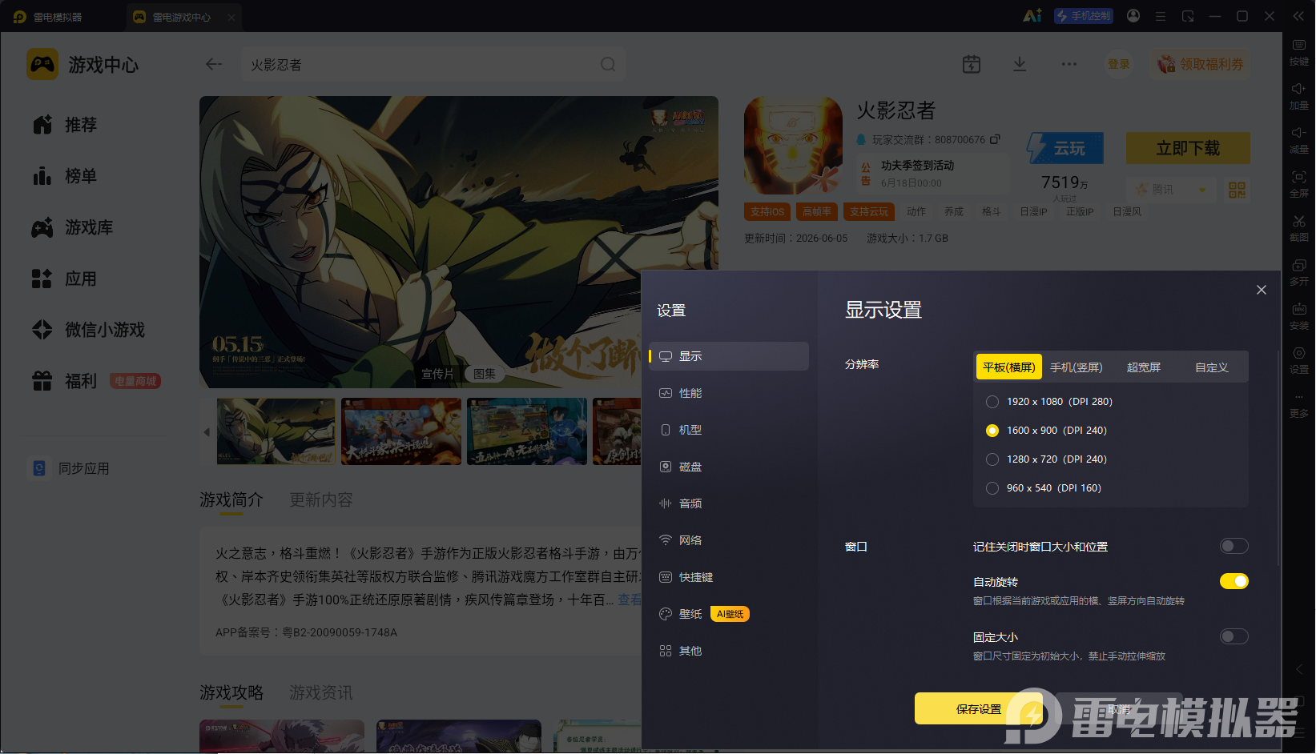Open the 应用 apps section
Viewport: 1316px width, 754px height.
(x=65, y=279)
